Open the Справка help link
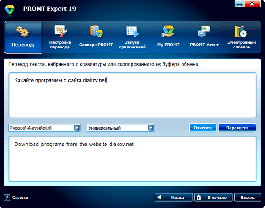Screen dimensions: 265x208 (20, 197)
